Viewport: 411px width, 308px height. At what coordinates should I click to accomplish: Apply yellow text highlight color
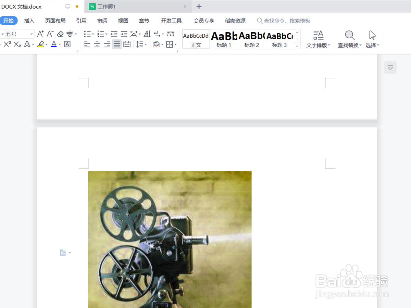click(41, 44)
